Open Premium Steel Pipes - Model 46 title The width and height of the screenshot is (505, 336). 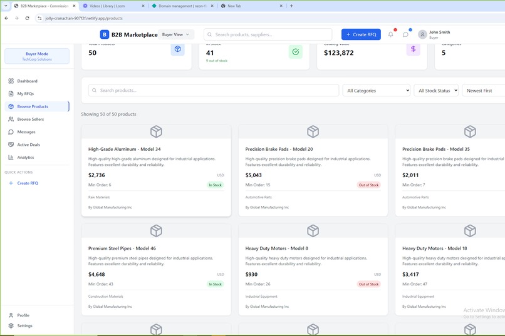tap(122, 248)
